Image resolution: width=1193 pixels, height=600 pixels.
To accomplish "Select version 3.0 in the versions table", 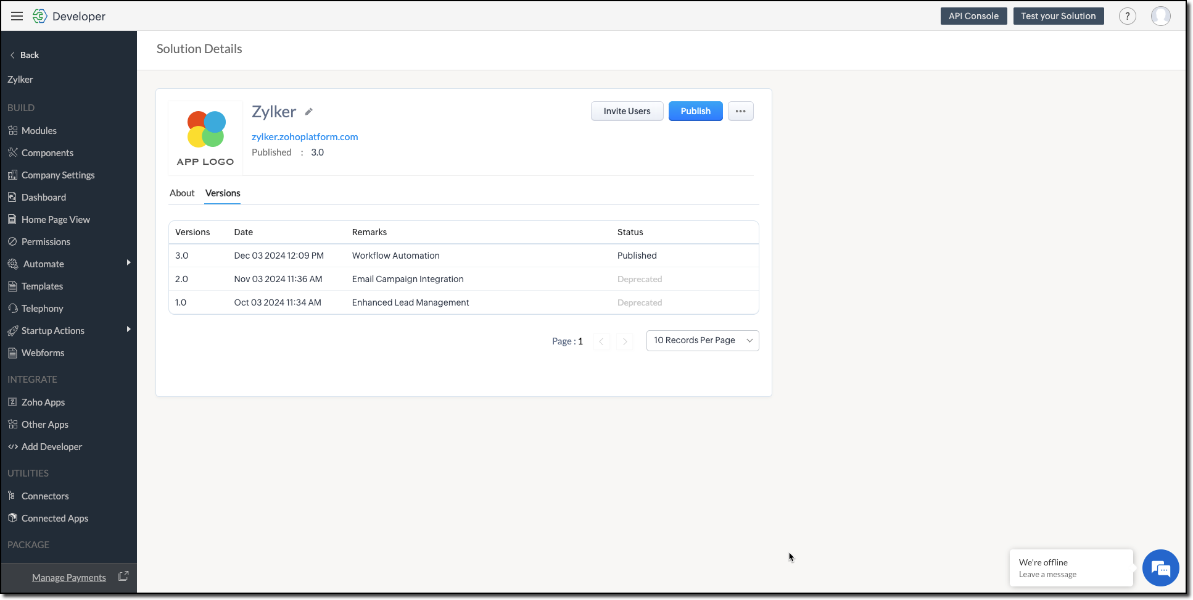I will 182,256.
